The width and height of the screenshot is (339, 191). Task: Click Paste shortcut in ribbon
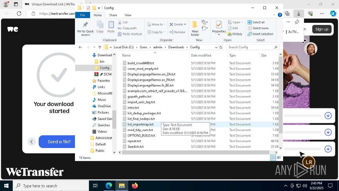(130, 34)
